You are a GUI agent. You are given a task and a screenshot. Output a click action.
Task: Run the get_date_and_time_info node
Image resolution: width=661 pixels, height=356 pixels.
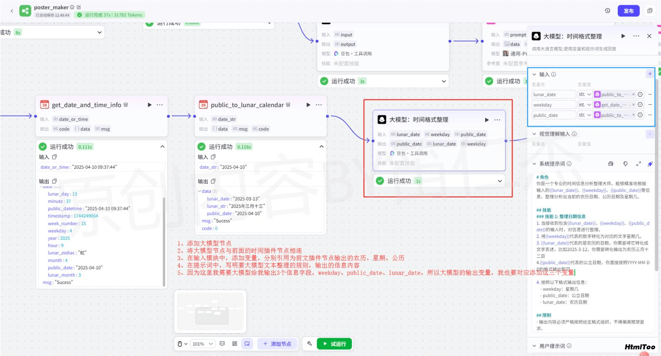[150, 105]
